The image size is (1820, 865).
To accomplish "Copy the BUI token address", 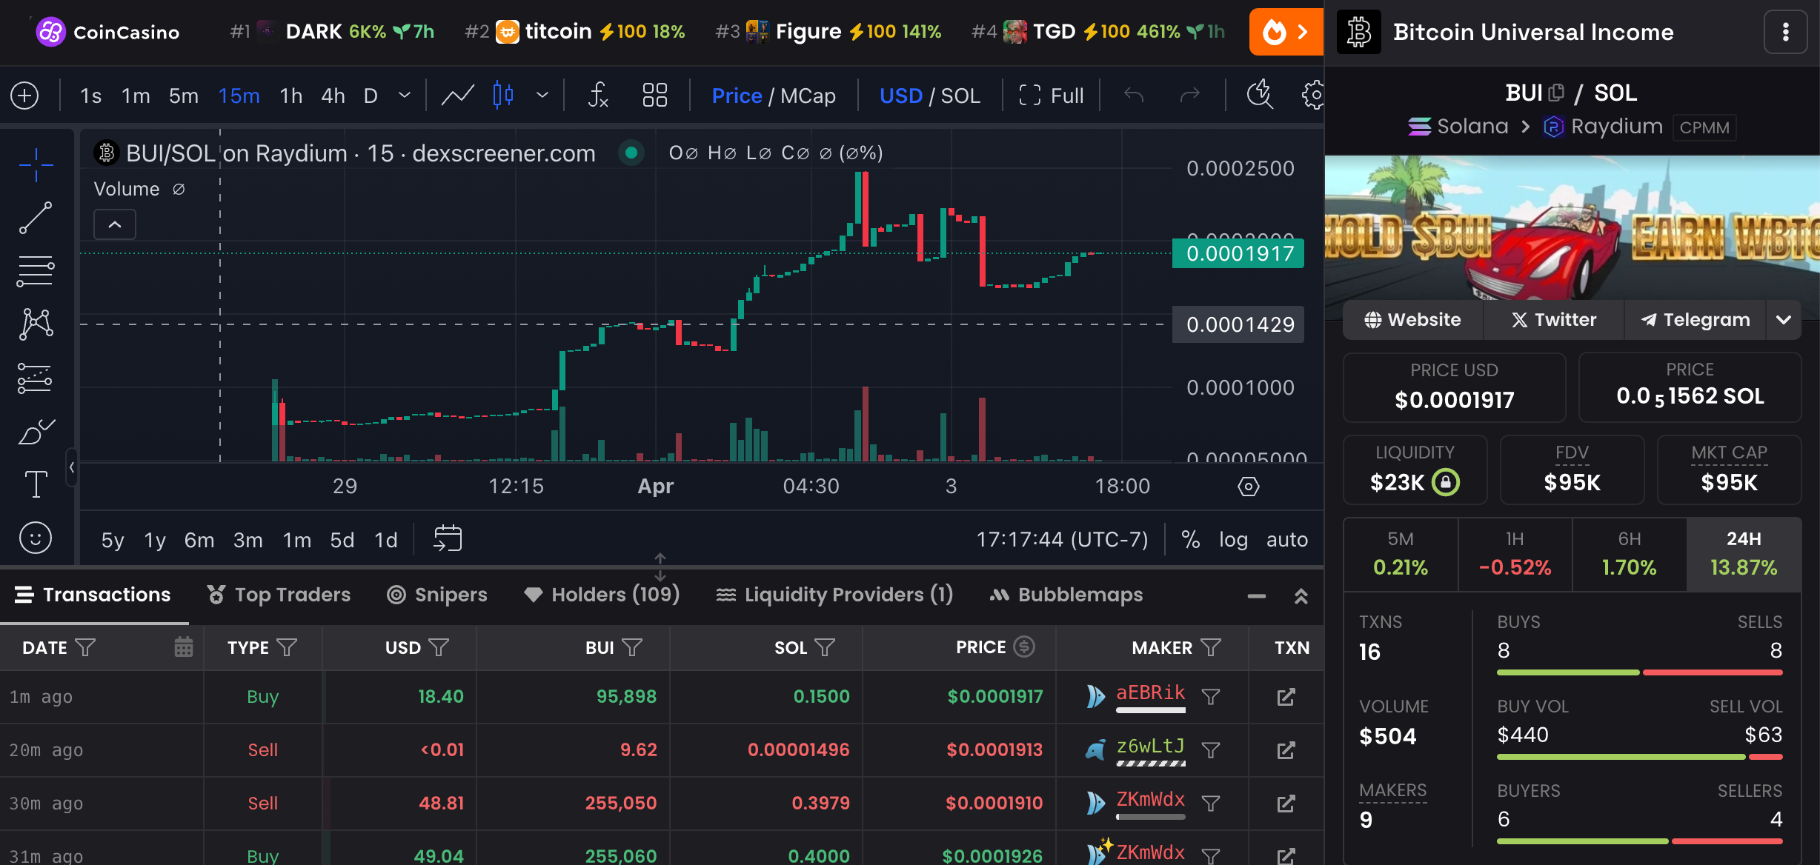I will tap(1556, 93).
